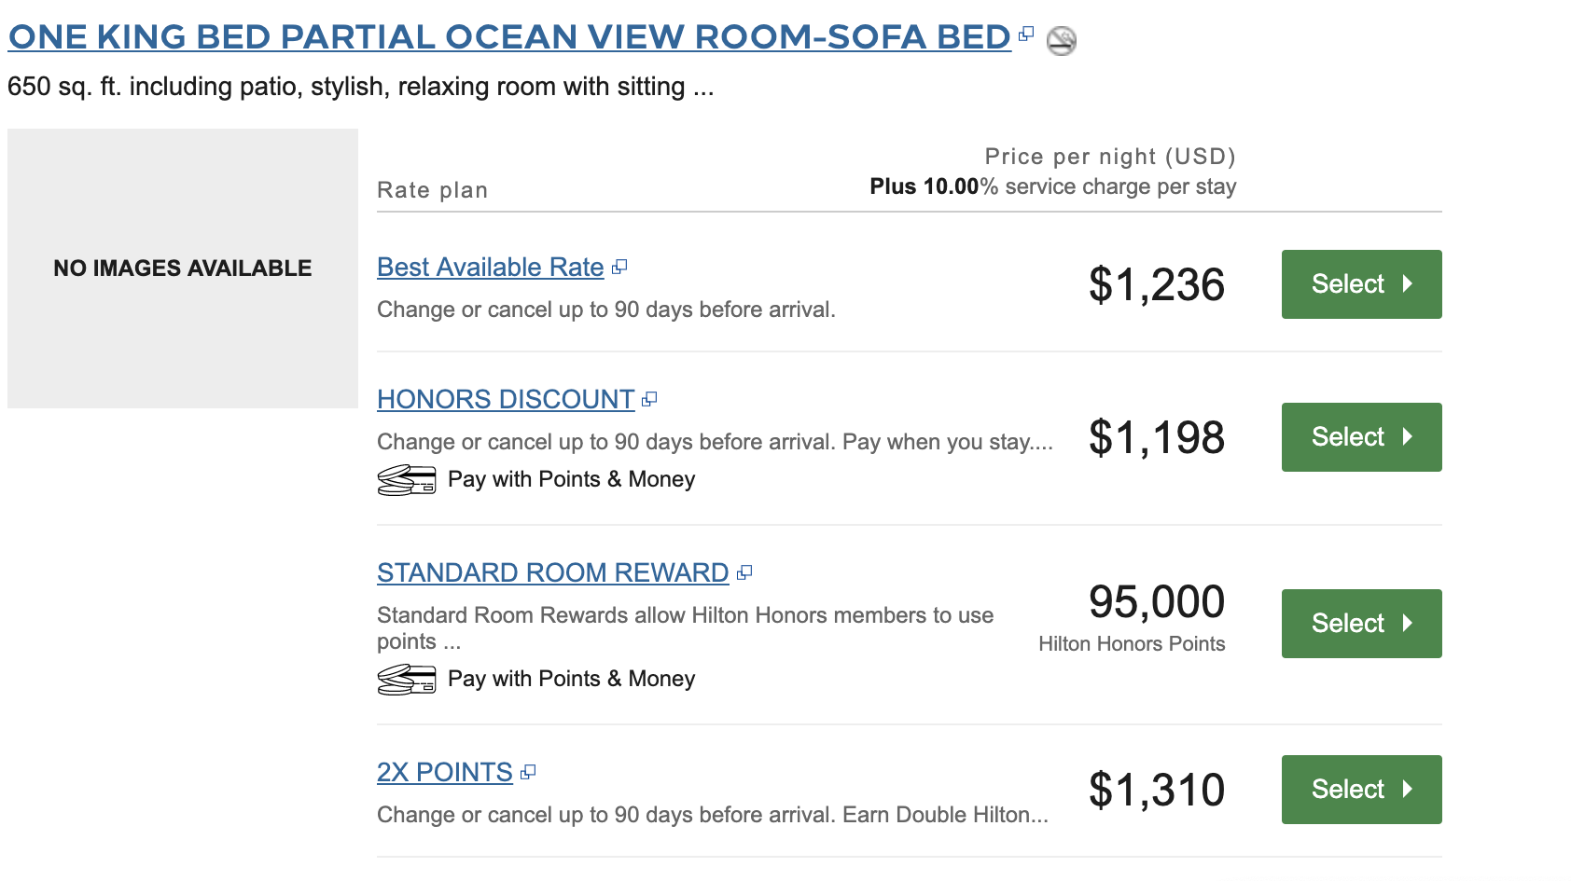Click popup icon beside STANDARD ROOM REWARD
Viewport: 1571px width, 881px height.
(x=744, y=573)
